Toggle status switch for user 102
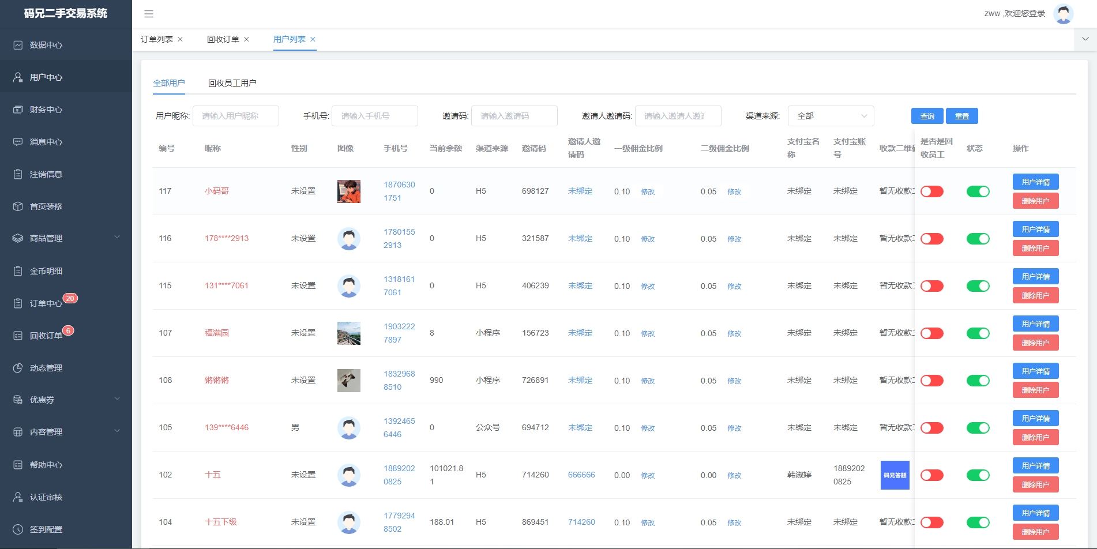 (x=978, y=475)
